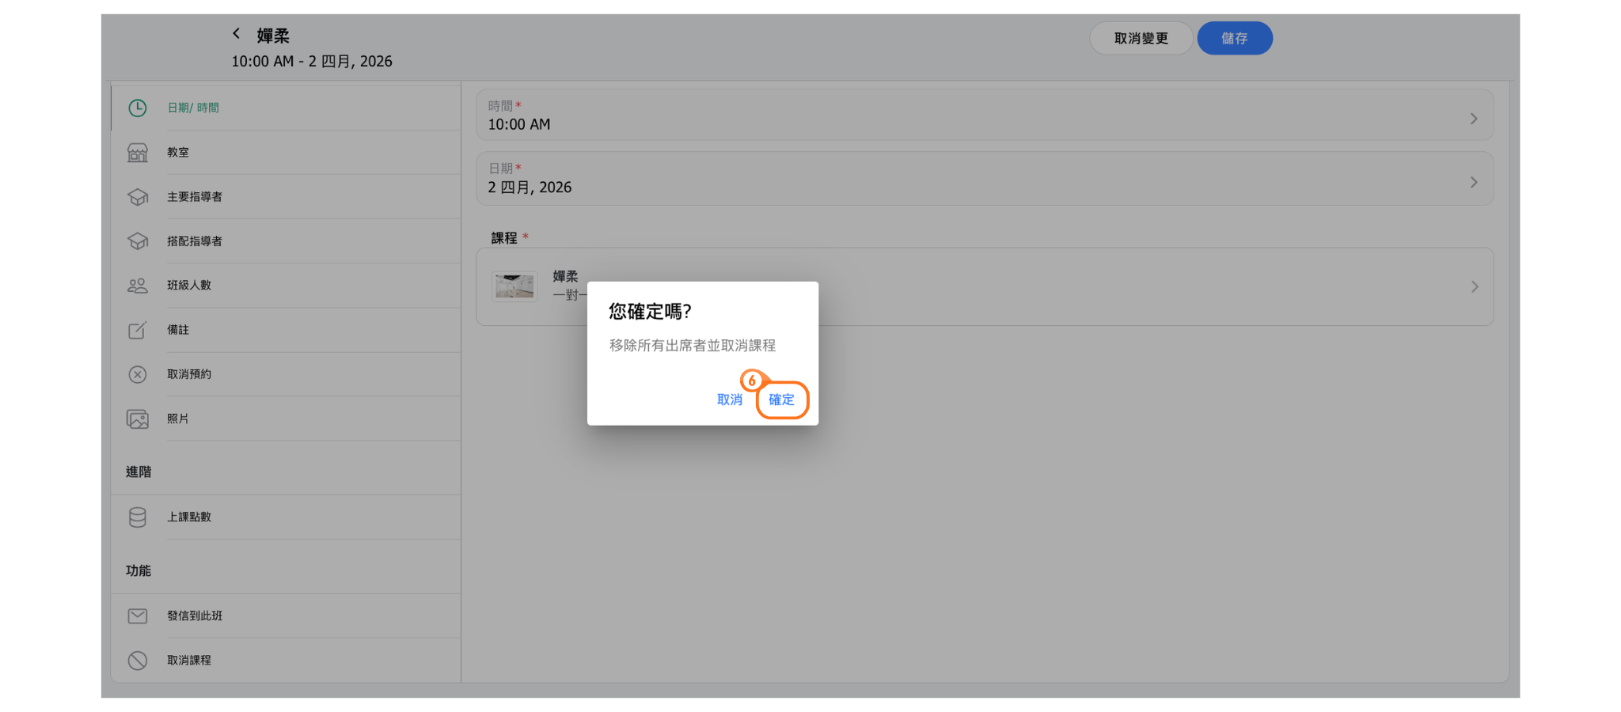This screenshot has height=712, width=1621.
Task: Expand the 時間 field chevron
Action: click(1473, 119)
